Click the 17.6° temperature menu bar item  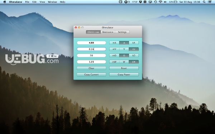coord(135,2)
